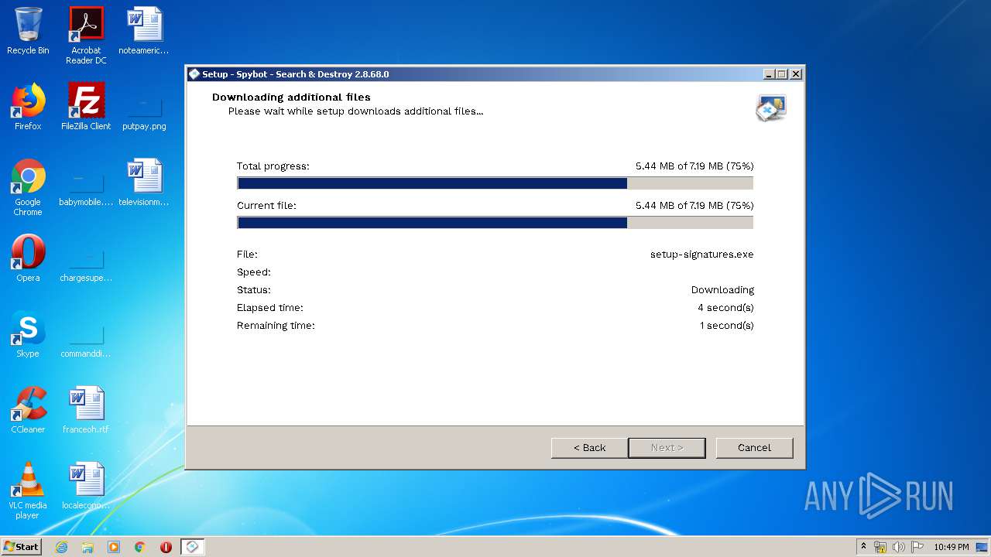Open the televisionm Word document icon
Viewport: 991px width, 557px height.
(x=144, y=183)
